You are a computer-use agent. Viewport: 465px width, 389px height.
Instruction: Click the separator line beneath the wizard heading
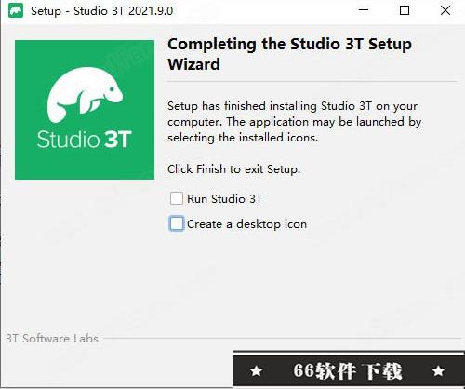point(312,82)
